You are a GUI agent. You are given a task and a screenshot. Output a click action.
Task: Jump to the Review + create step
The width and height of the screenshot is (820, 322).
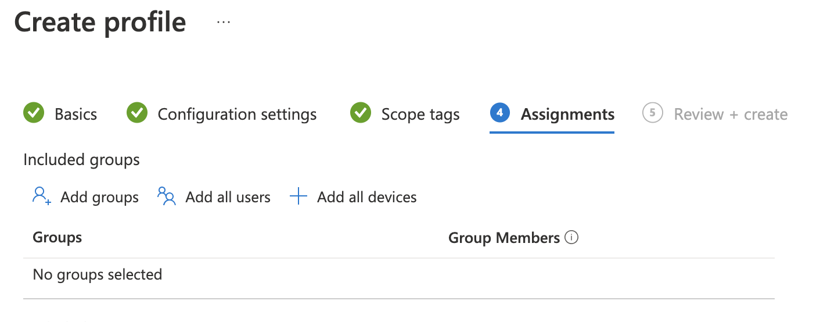point(730,114)
